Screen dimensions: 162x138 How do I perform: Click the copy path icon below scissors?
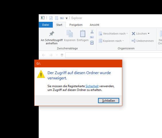pos(92,37)
